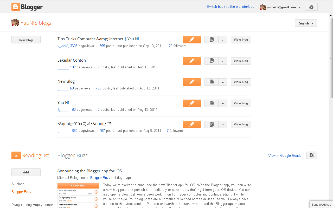The image size is (333, 208).
Task: Click the yau.nini@gmail.com account email
Action: tap(281, 7)
